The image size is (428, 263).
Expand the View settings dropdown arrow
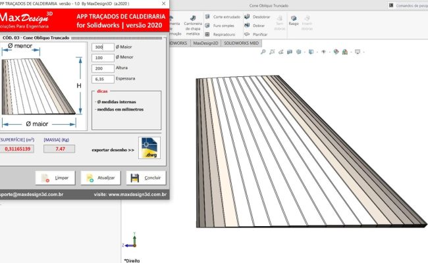364,52
